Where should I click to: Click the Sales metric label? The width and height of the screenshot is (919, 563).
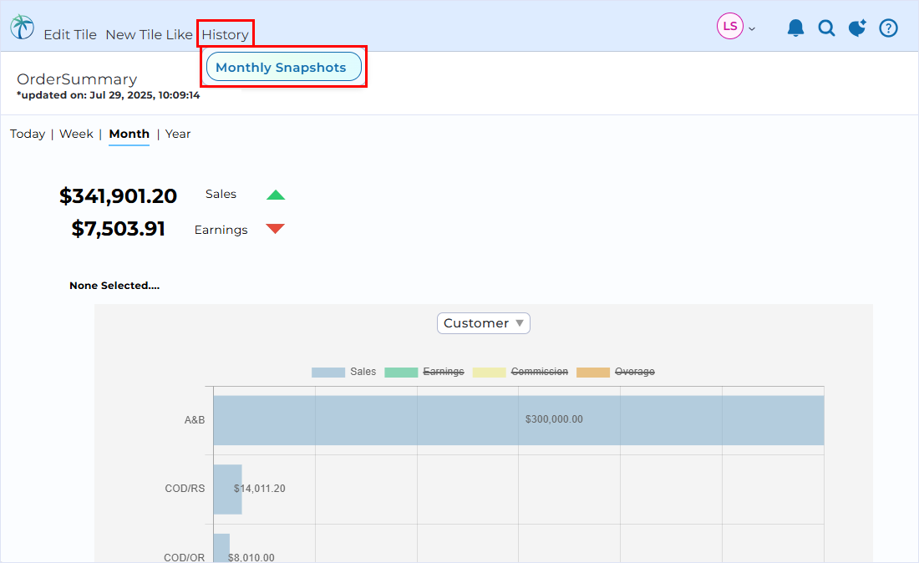(x=221, y=194)
